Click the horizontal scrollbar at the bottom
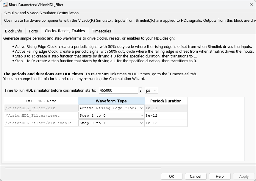 (83, 168)
